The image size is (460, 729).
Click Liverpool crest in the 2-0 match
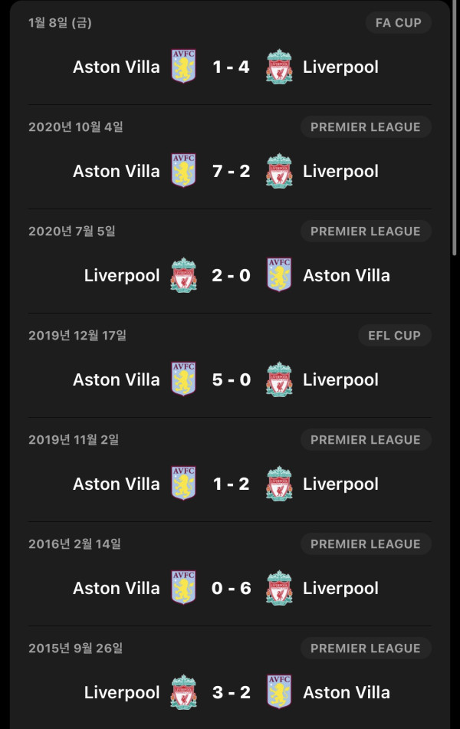(x=184, y=274)
